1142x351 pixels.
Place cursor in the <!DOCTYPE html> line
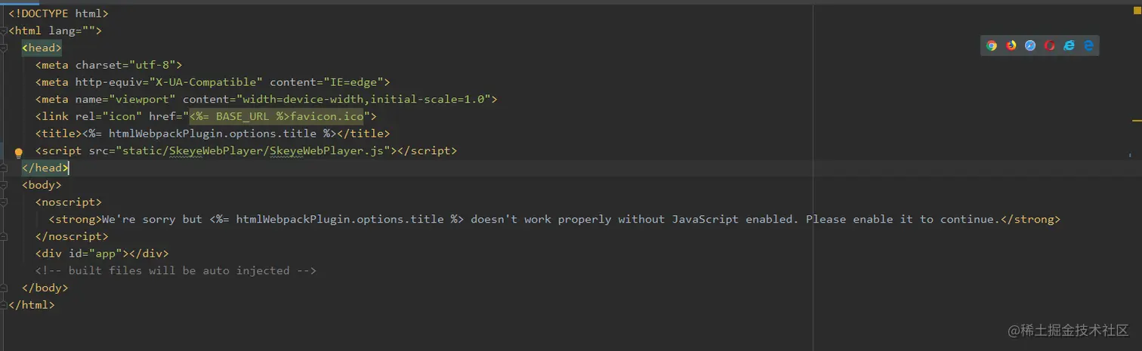tap(58, 14)
